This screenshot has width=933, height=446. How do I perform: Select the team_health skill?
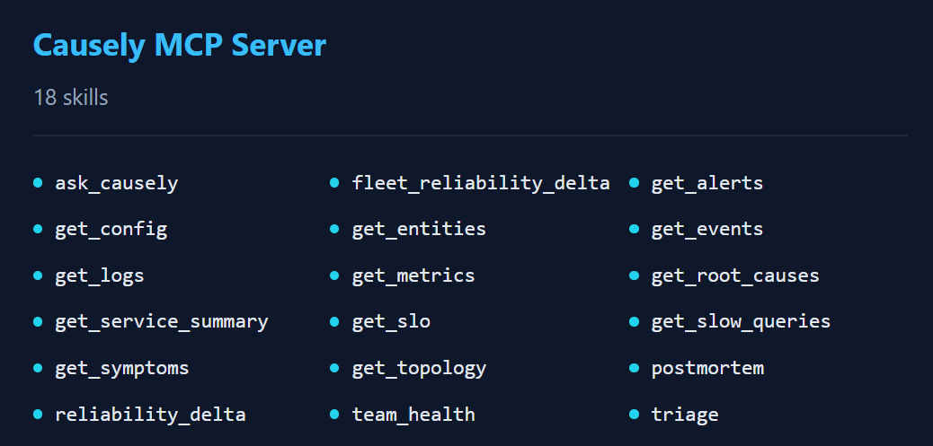(x=413, y=415)
